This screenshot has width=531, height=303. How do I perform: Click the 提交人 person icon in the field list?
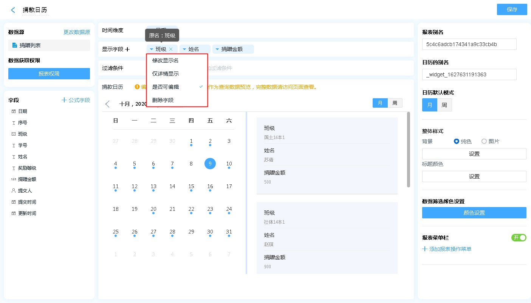pos(14,191)
